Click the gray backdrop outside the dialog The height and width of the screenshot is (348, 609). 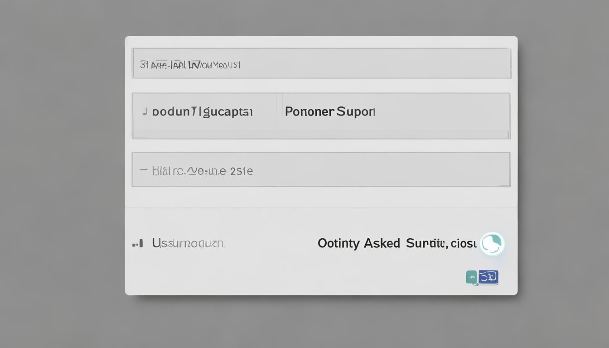59,181
